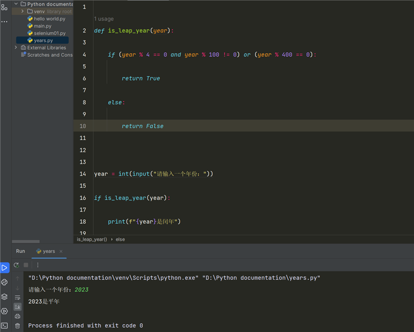Close the years run tab
This screenshot has height=332, width=414.
point(61,251)
